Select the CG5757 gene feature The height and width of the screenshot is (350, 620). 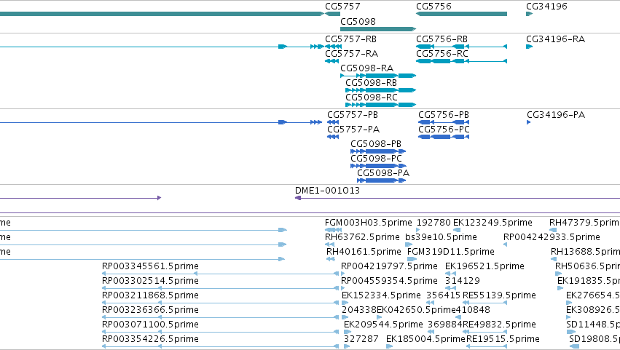coord(332,14)
